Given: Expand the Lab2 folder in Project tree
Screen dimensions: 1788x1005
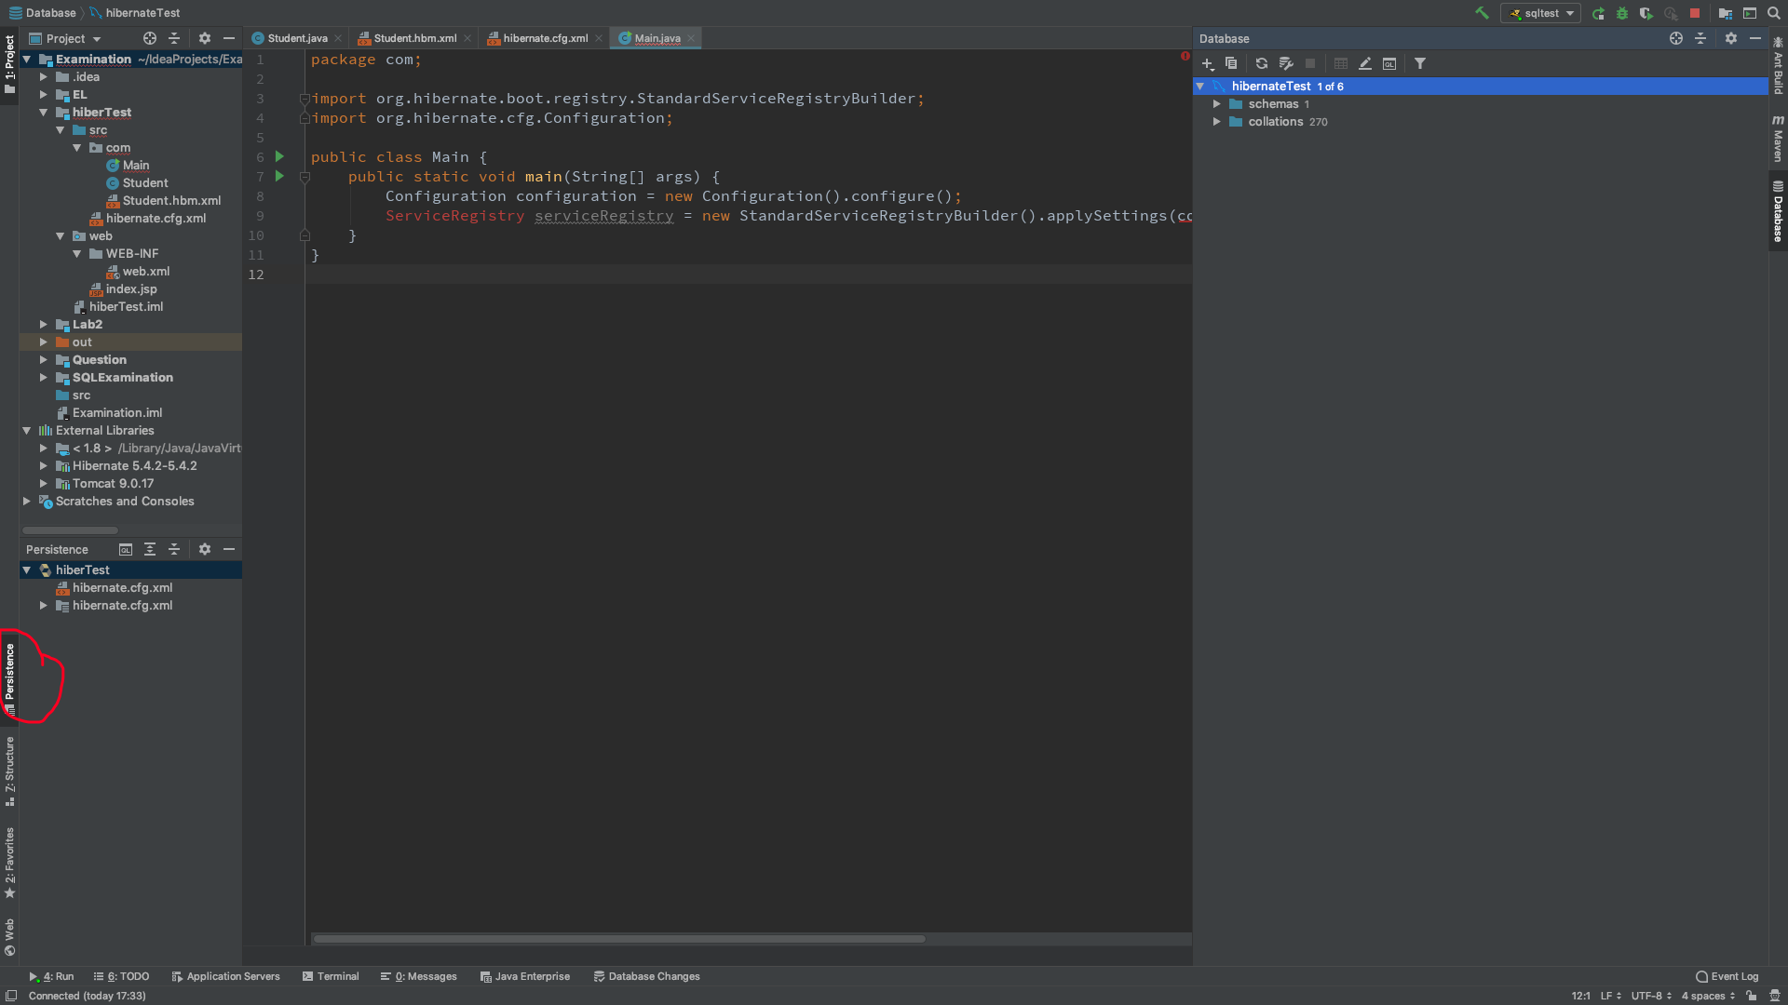Looking at the screenshot, I should (x=44, y=325).
